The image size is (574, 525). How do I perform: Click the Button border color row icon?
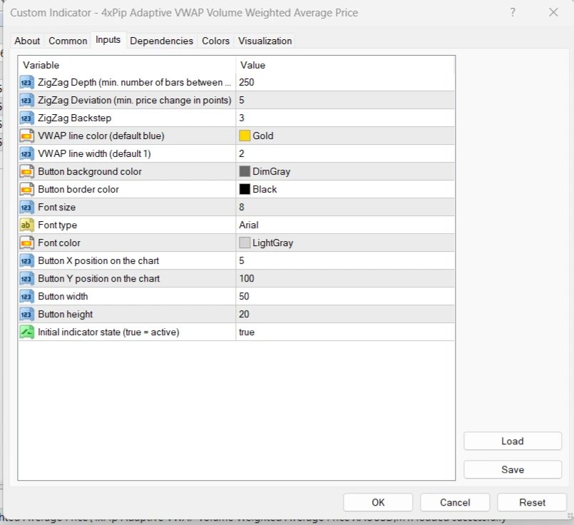27,190
